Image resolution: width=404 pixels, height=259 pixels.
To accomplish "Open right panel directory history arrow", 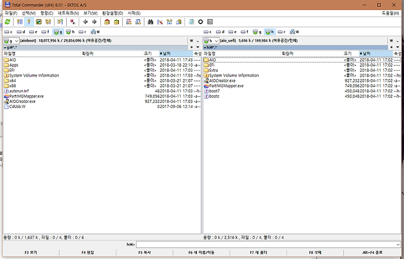I will click(x=398, y=48).
